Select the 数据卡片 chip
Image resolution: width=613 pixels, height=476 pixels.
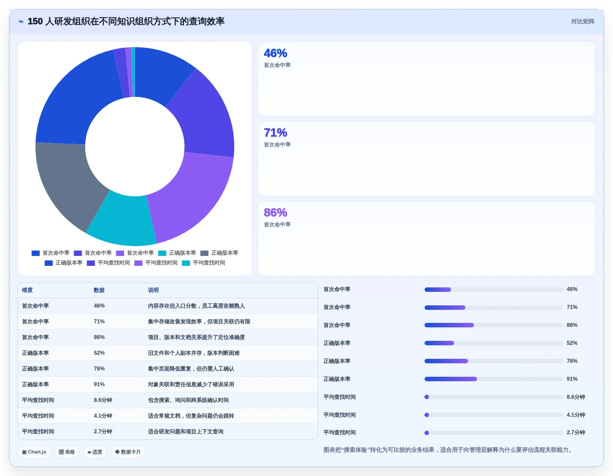tap(128, 452)
